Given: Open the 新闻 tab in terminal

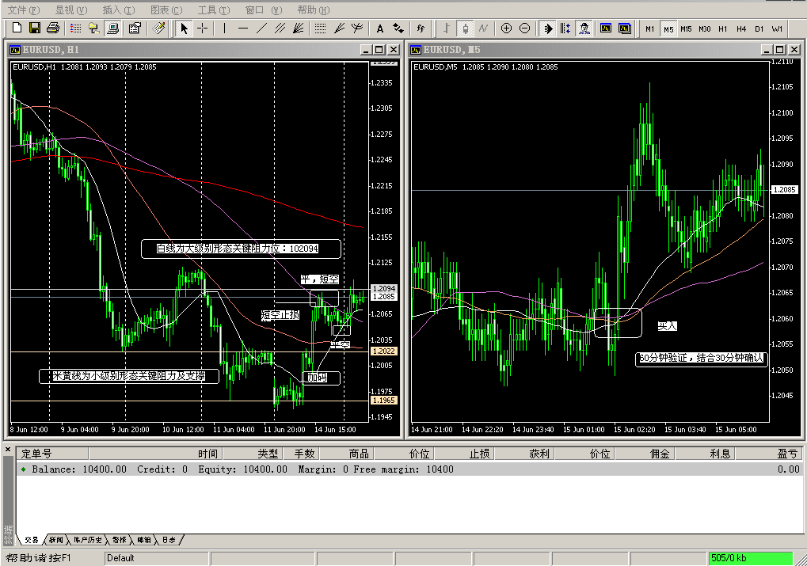Looking at the screenshot, I should coord(55,540).
